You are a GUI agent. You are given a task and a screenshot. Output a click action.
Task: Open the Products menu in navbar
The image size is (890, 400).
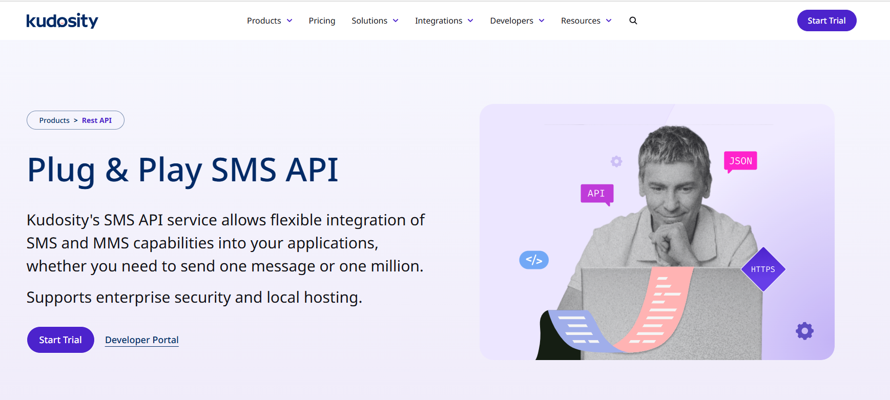264,20
